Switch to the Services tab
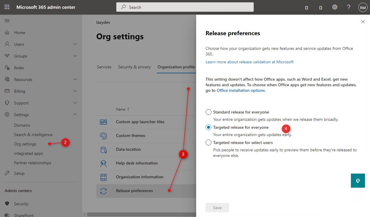The height and width of the screenshot is (217, 370). [x=104, y=67]
